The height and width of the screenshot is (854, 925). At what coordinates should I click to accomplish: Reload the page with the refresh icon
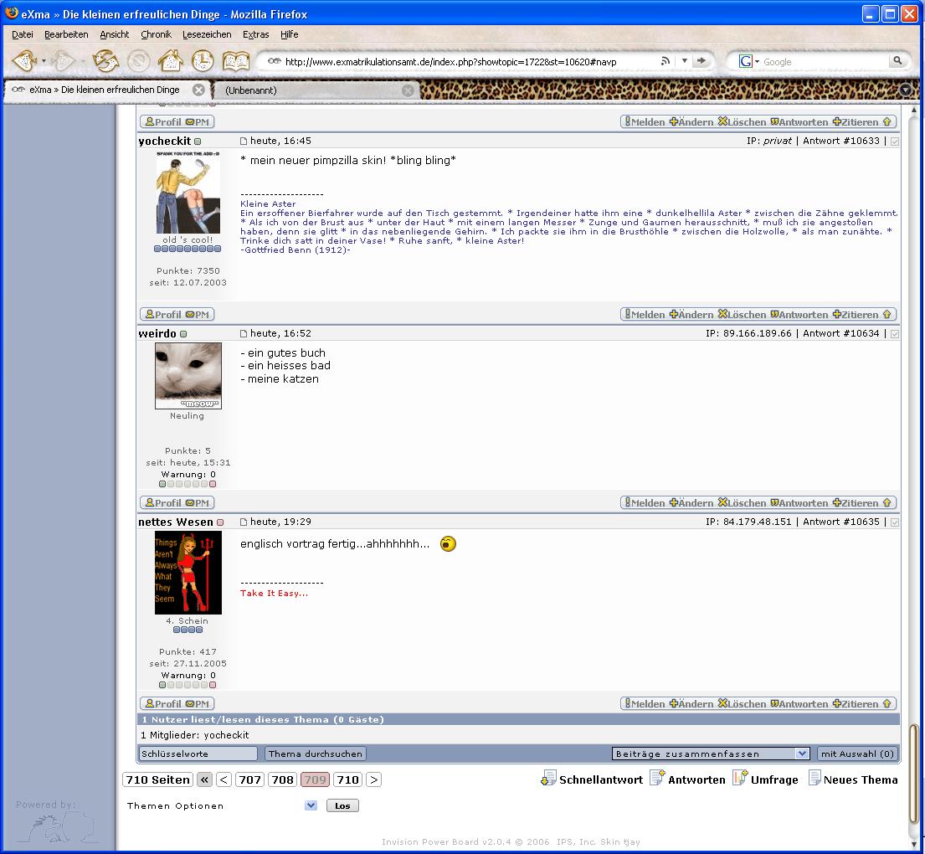pyautogui.click(x=106, y=61)
